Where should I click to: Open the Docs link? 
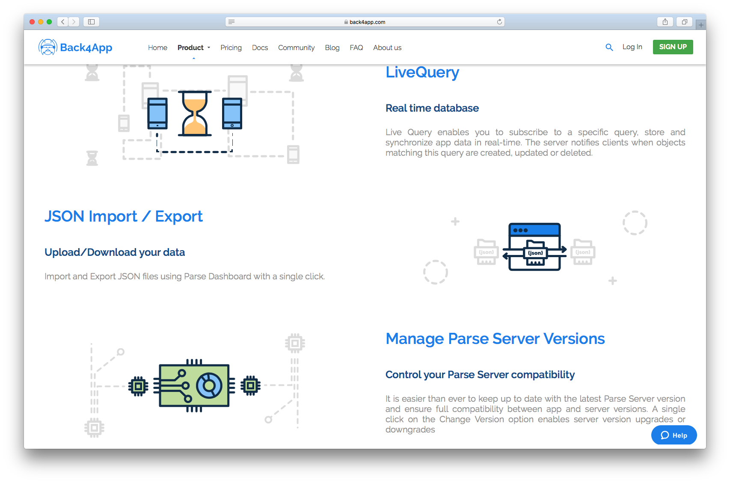click(x=260, y=47)
